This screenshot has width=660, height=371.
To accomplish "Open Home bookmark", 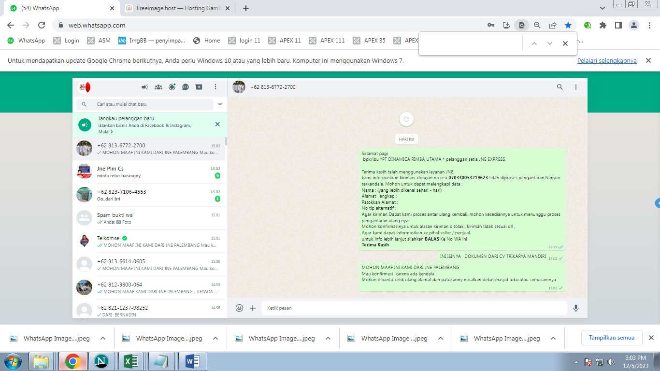I will [206, 41].
